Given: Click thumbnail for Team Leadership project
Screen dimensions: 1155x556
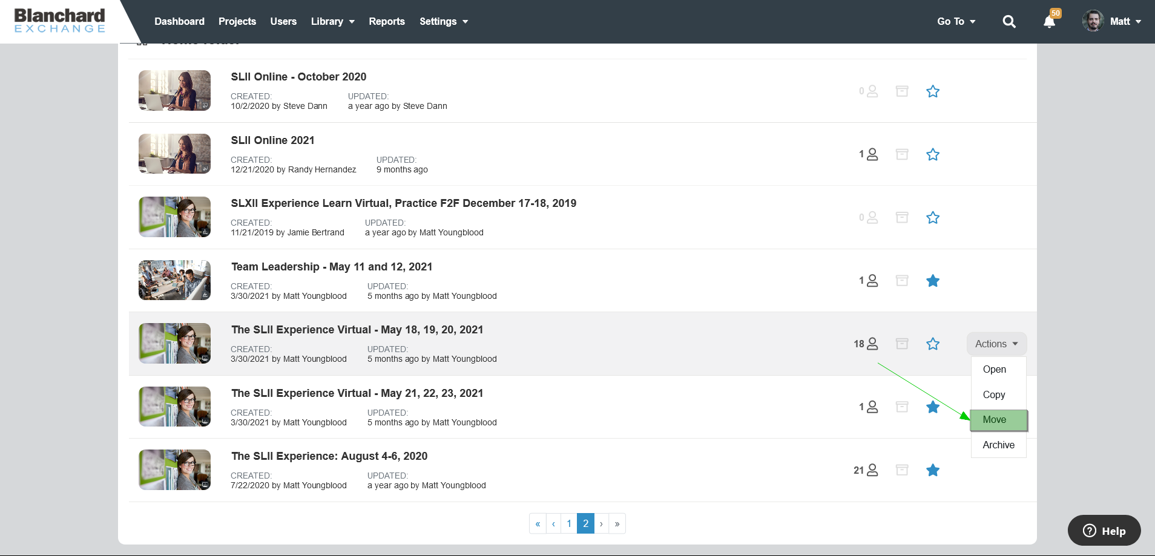Looking at the screenshot, I should click(174, 280).
